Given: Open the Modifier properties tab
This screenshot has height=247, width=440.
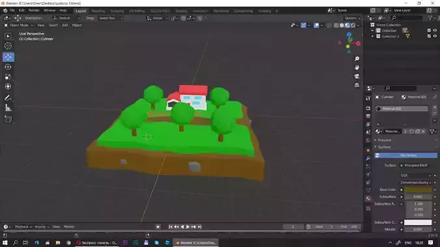Looking at the screenshot, I should (x=368, y=159).
